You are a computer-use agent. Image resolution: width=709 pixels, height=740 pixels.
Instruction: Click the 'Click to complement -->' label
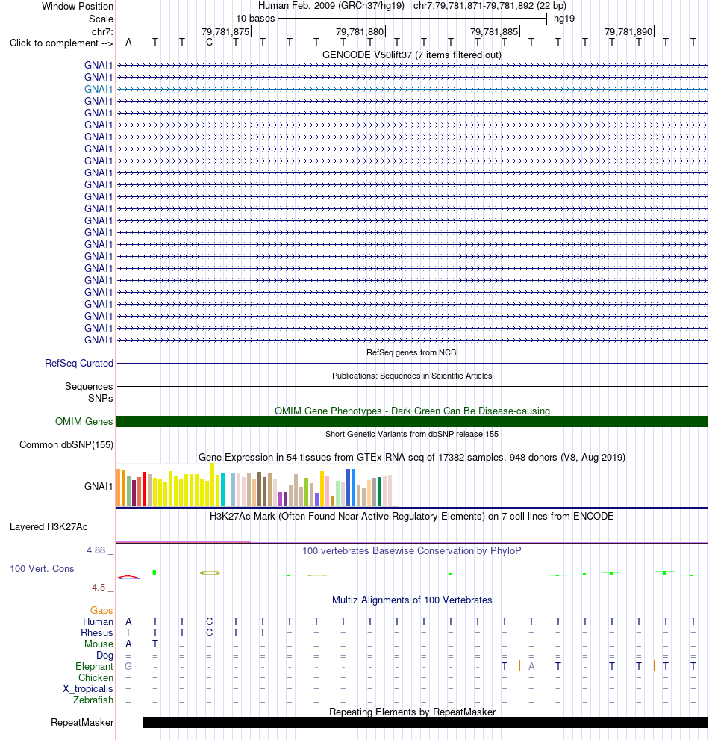61,43
